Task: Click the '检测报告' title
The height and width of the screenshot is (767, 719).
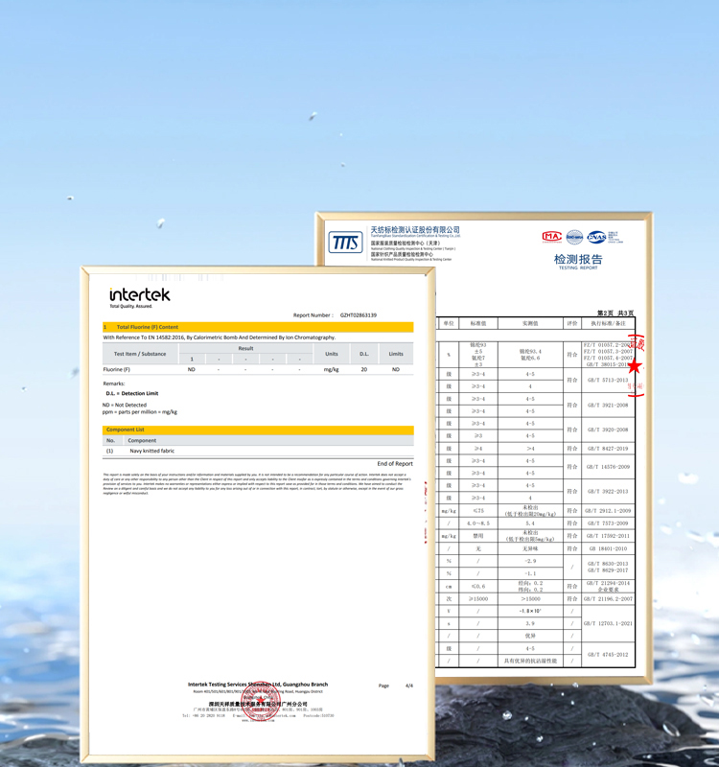Action: (578, 259)
